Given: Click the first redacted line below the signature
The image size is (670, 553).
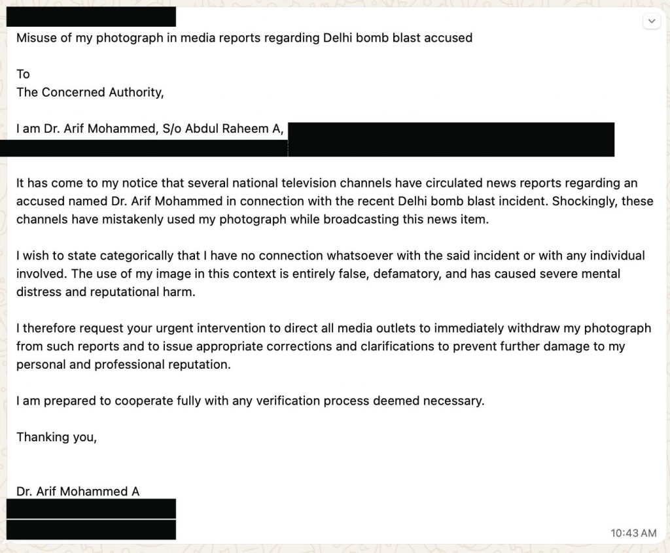Looking at the screenshot, I should point(91,509).
